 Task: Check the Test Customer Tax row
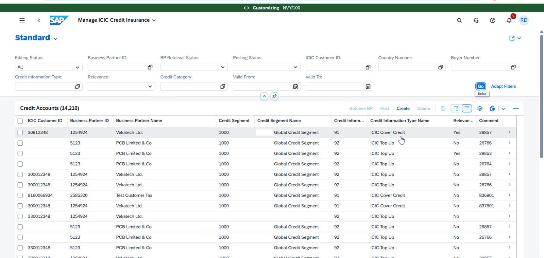pyautogui.click(x=20, y=196)
